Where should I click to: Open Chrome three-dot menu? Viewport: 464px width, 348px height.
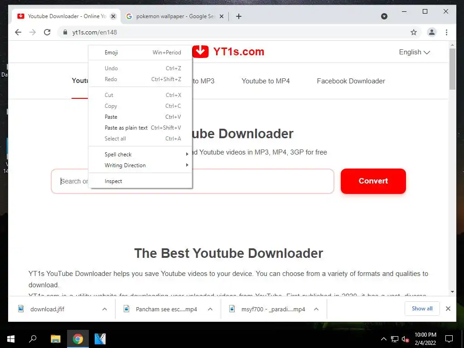coord(446,32)
